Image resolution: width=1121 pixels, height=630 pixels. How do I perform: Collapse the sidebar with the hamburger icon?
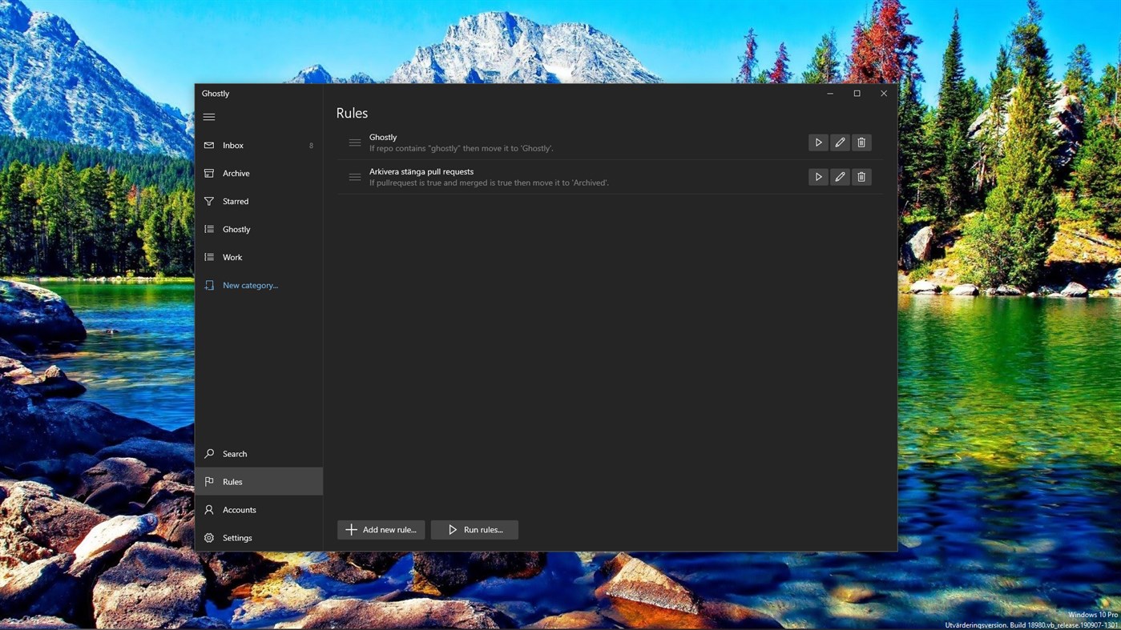pos(209,116)
